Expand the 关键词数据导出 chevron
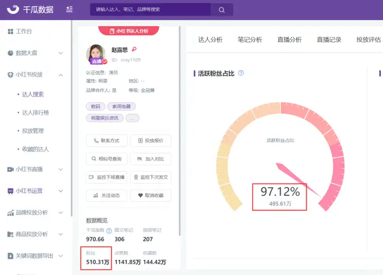The image size is (383, 275). pyautogui.click(x=61, y=256)
